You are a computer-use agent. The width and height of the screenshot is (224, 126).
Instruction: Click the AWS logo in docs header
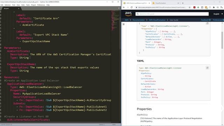[128, 14]
